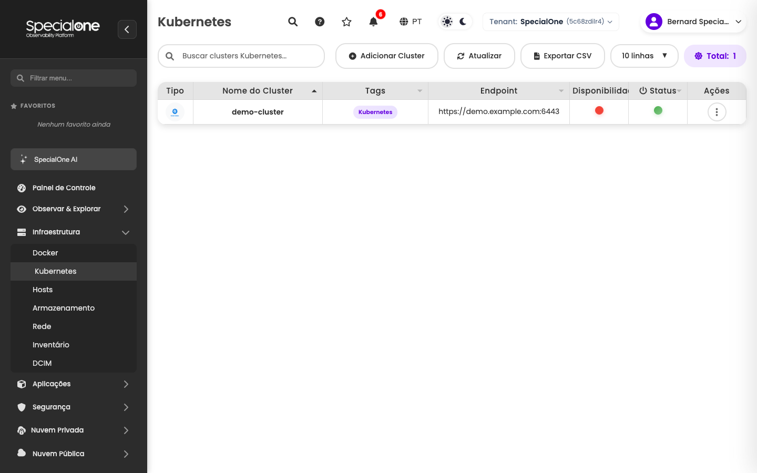Open the Tenant SpecialOne selector

pyautogui.click(x=550, y=22)
